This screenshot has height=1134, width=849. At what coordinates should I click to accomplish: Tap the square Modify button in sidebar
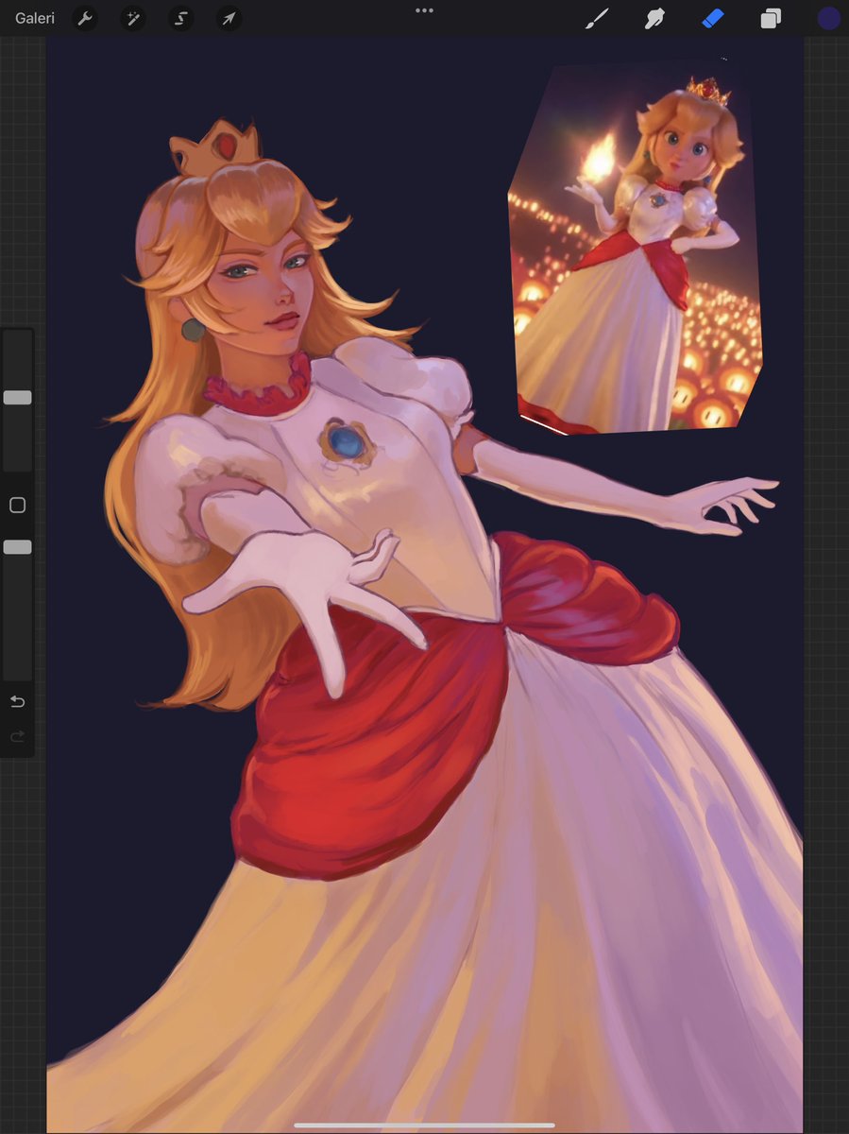tap(17, 506)
